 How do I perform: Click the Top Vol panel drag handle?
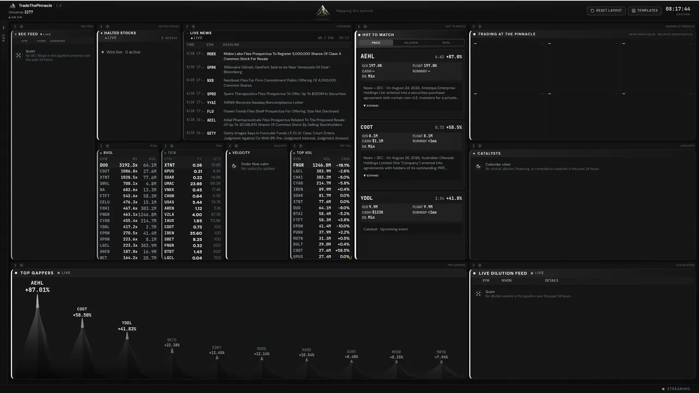coord(294,146)
